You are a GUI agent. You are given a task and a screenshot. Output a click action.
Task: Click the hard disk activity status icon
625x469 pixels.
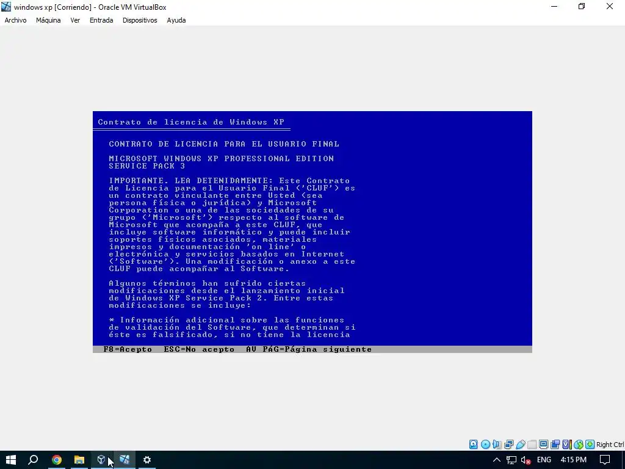(473, 445)
